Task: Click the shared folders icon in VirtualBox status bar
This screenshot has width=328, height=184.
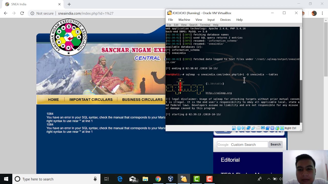Action: coord(258,128)
